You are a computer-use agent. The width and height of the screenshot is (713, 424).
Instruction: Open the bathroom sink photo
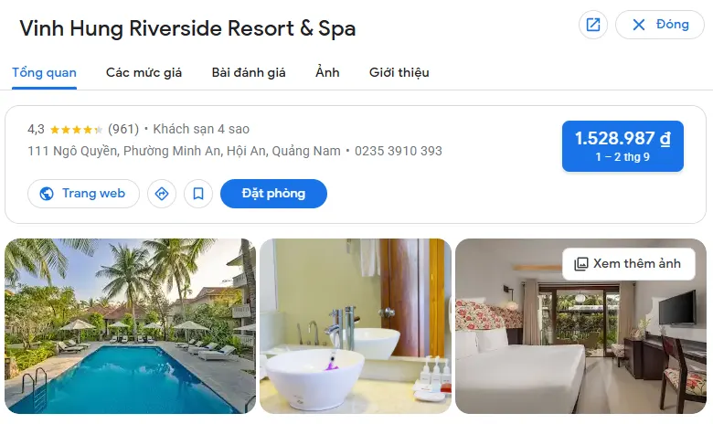click(x=356, y=326)
